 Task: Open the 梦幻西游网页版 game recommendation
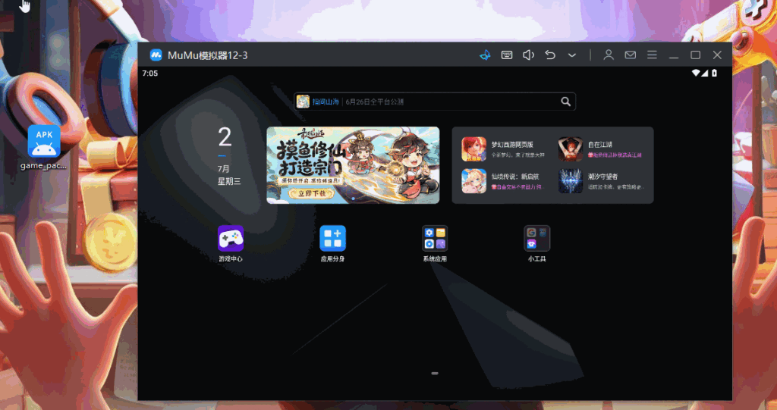pyautogui.click(x=474, y=149)
